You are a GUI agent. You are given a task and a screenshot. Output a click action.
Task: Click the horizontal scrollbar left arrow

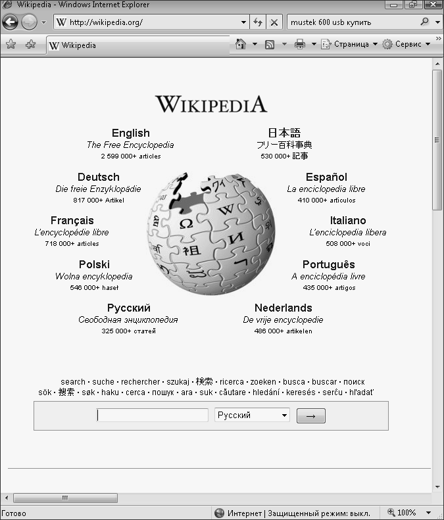[6, 498]
